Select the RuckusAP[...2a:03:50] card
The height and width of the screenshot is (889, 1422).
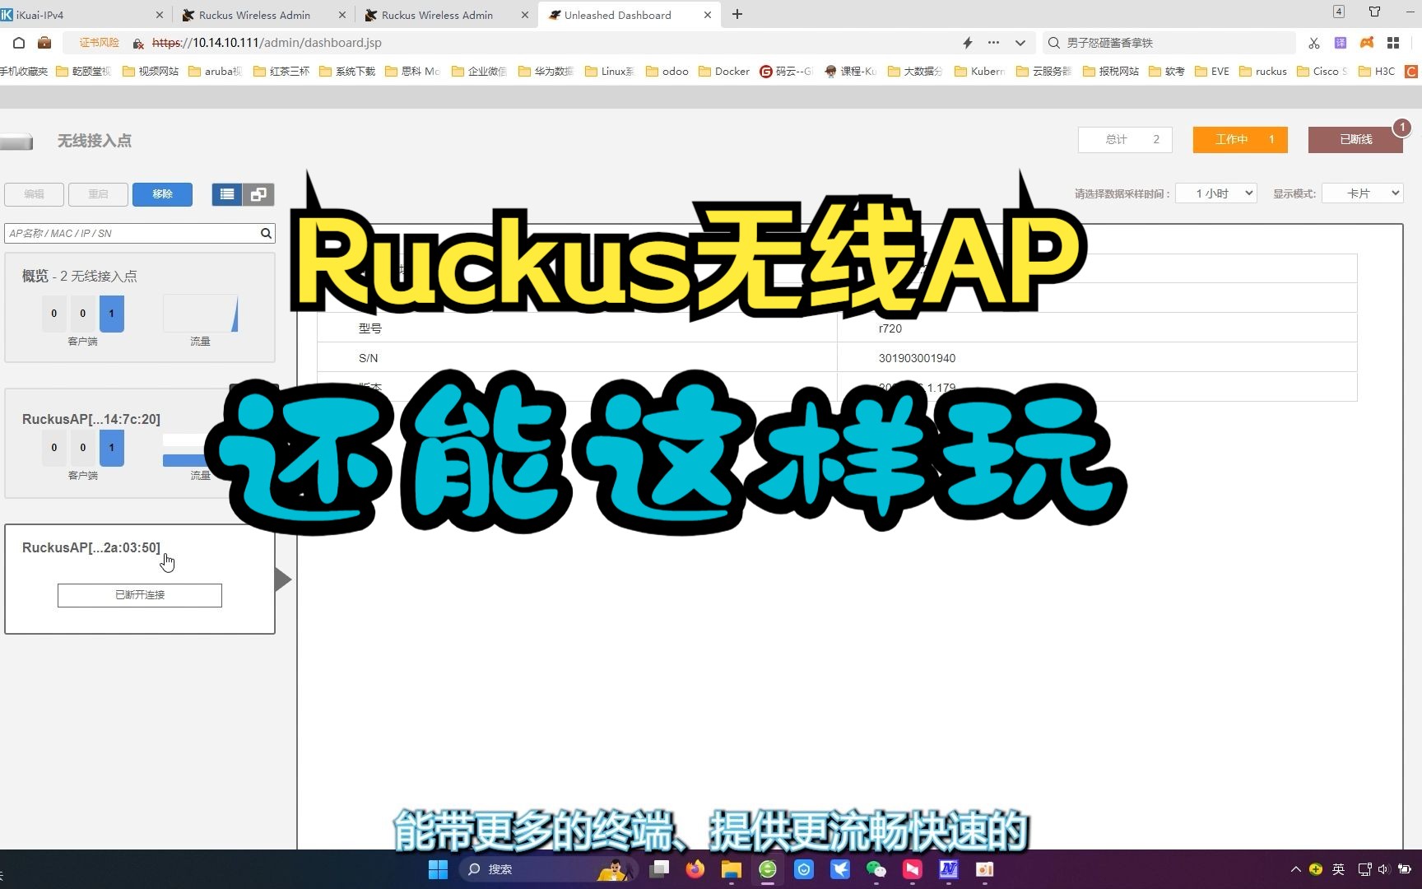coord(140,579)
